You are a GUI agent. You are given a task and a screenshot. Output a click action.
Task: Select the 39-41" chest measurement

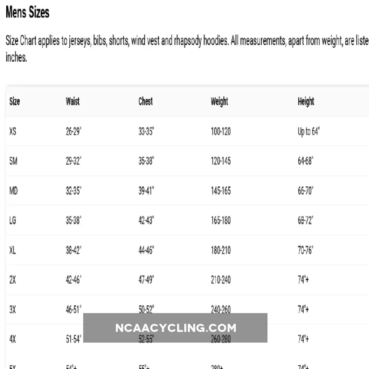coord(146,191)
